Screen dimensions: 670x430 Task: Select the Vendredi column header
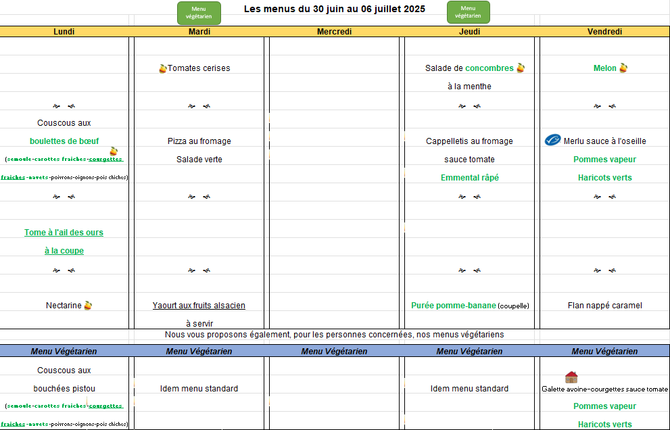click(604, 32)
